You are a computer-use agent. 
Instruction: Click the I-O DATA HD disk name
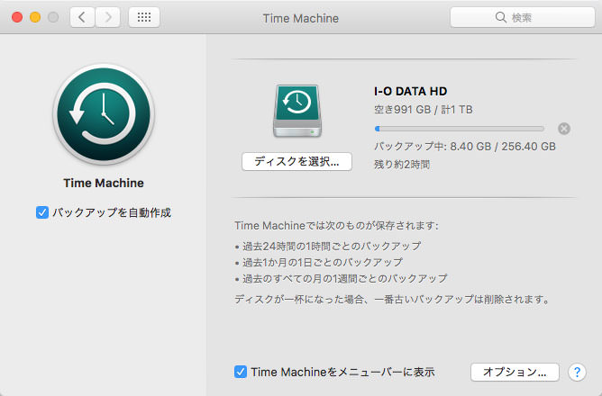tap(410, 91)
